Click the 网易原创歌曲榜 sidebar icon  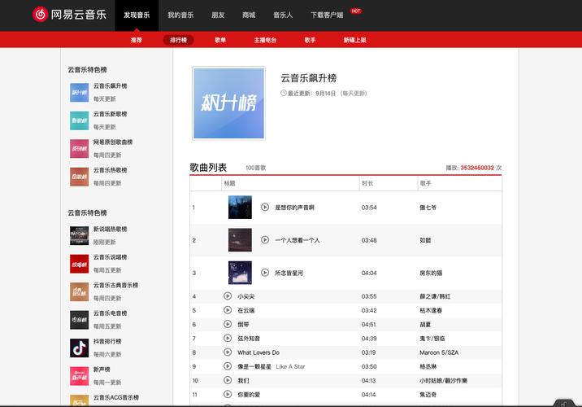(x=79, y=149)
